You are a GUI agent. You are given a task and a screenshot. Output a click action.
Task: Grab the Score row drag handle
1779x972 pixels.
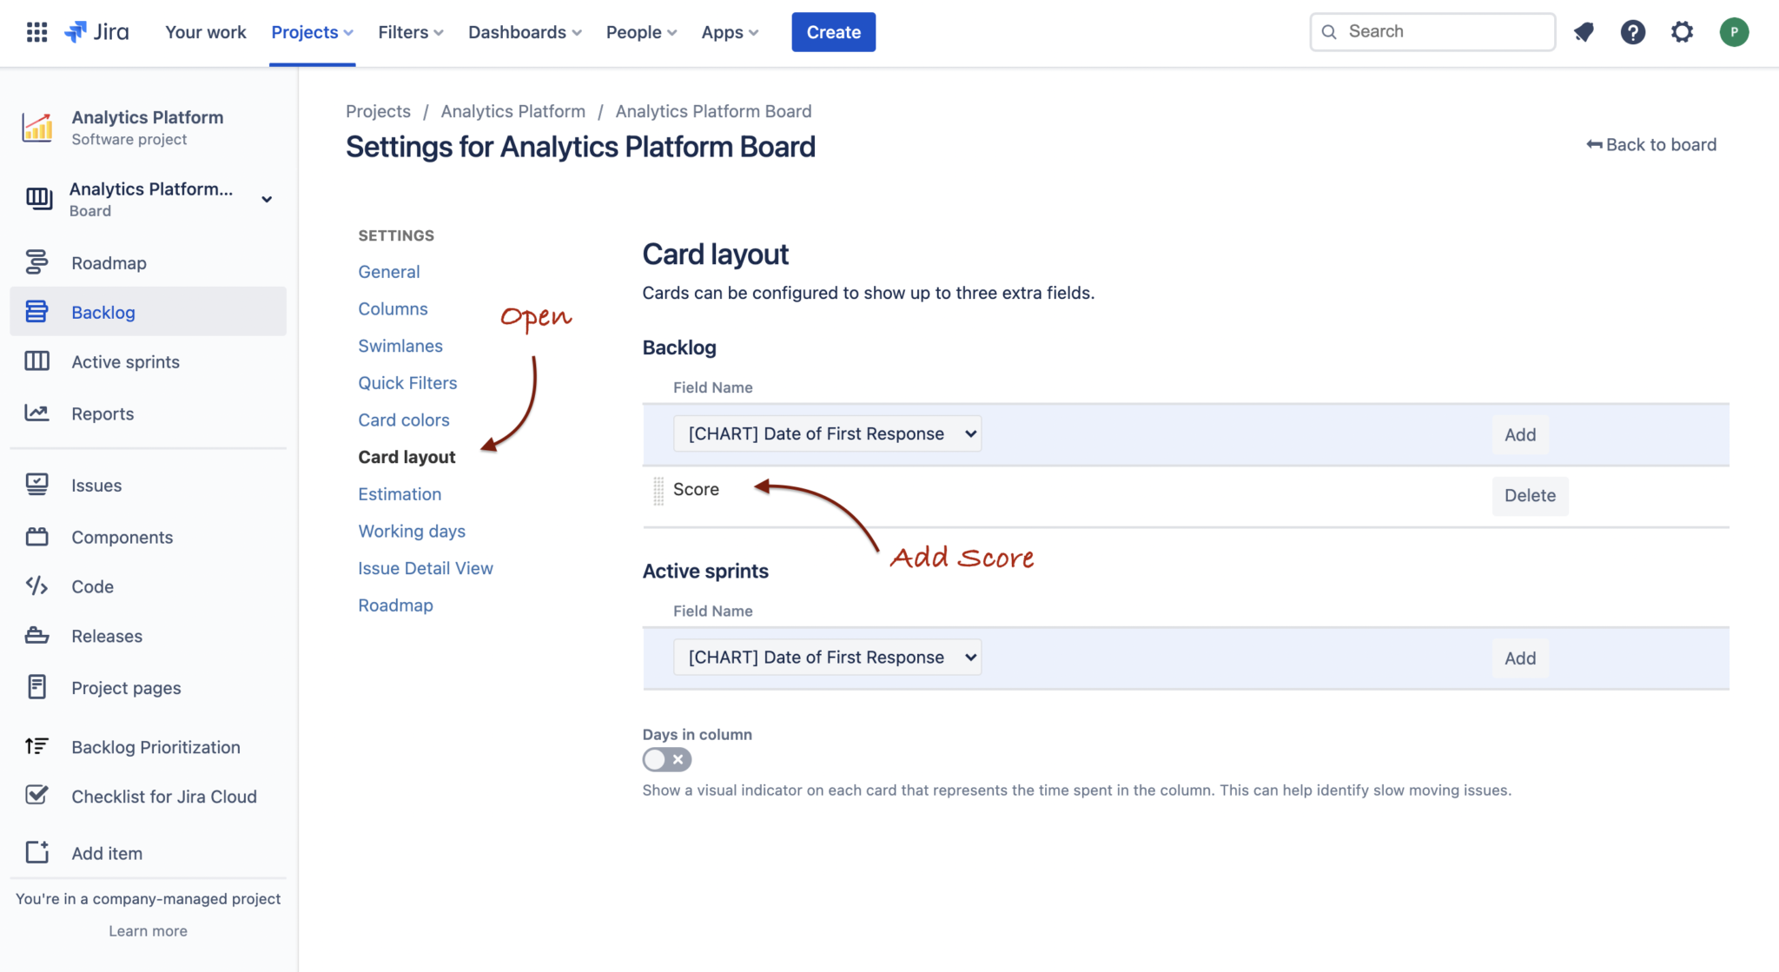pyautogui.click(x=658, y=491)
